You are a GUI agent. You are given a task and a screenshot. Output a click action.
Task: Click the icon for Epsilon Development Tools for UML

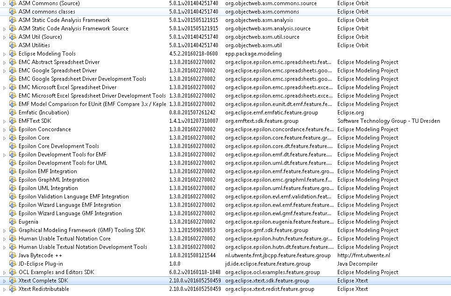[13, 163]
